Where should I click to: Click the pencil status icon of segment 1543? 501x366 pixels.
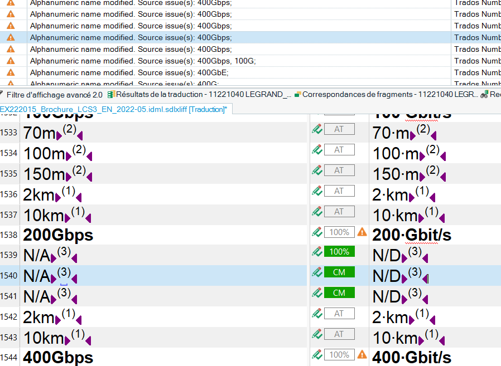[317, 334]
